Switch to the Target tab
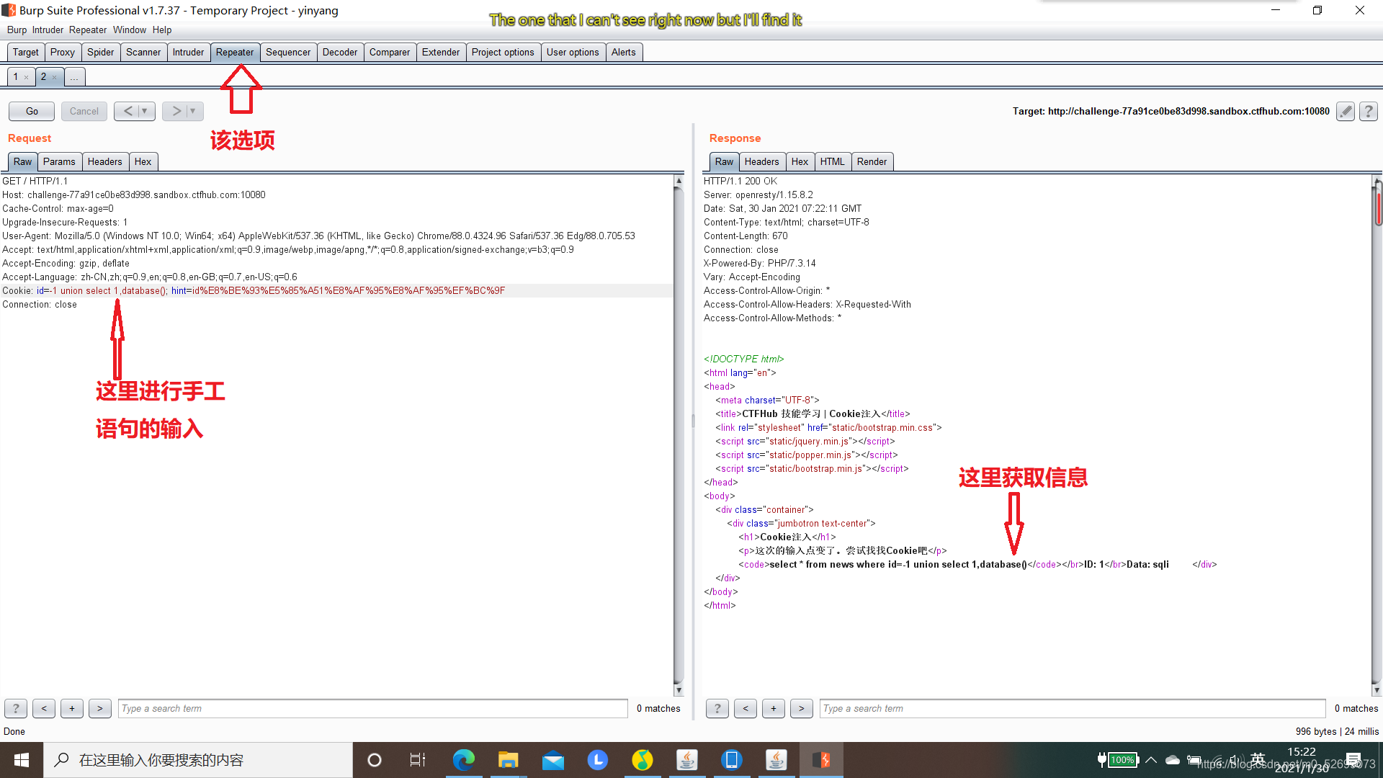The height and width of the screenshot is (778, 1383). [26, 53]
